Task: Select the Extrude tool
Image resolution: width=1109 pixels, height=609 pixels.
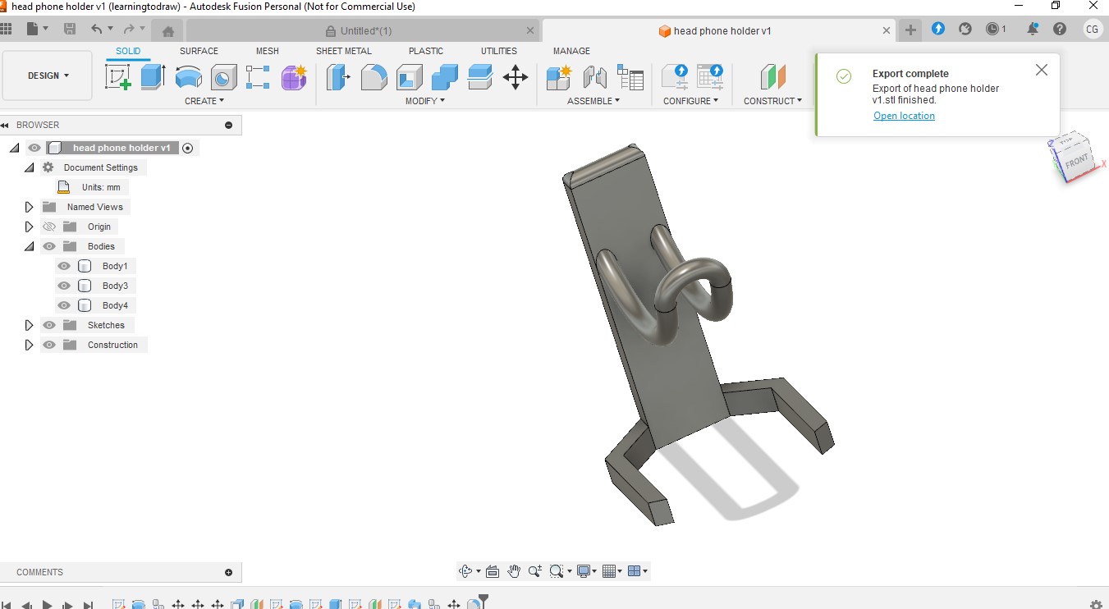Action: (x=153, y=77)
